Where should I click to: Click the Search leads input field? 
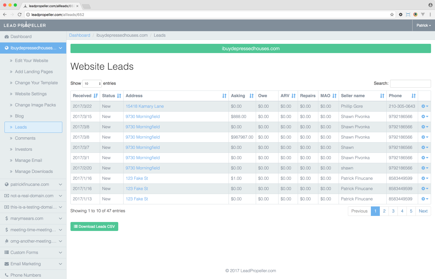point(410,83)
